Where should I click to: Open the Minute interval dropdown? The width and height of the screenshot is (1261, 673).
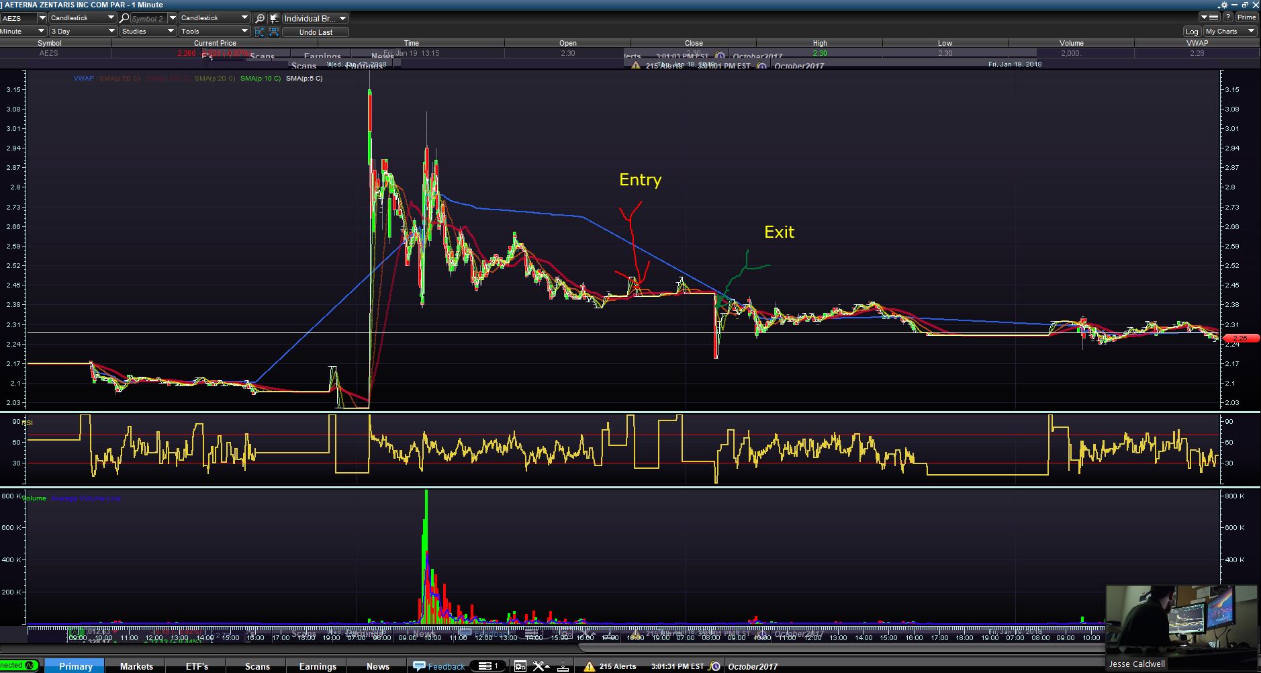pyautogui.click(x=23, y=32)
